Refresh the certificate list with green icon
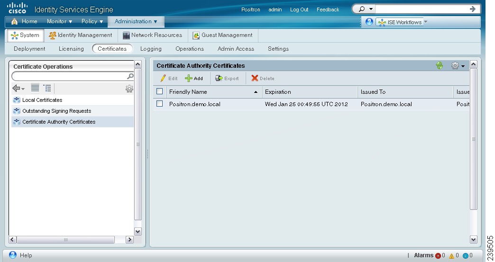Image resolution: width=495 pixels, height=262 pixels. pos(439,65)
